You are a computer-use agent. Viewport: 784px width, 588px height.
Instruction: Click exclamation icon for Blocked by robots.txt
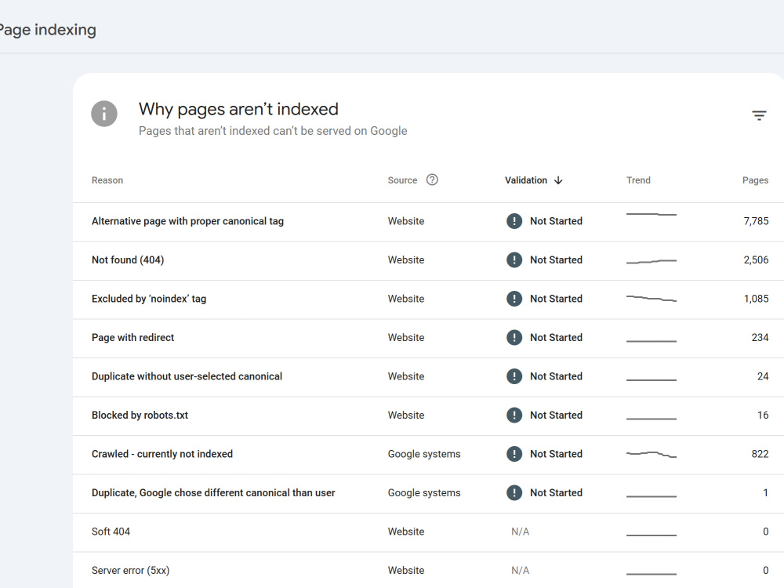514,415
